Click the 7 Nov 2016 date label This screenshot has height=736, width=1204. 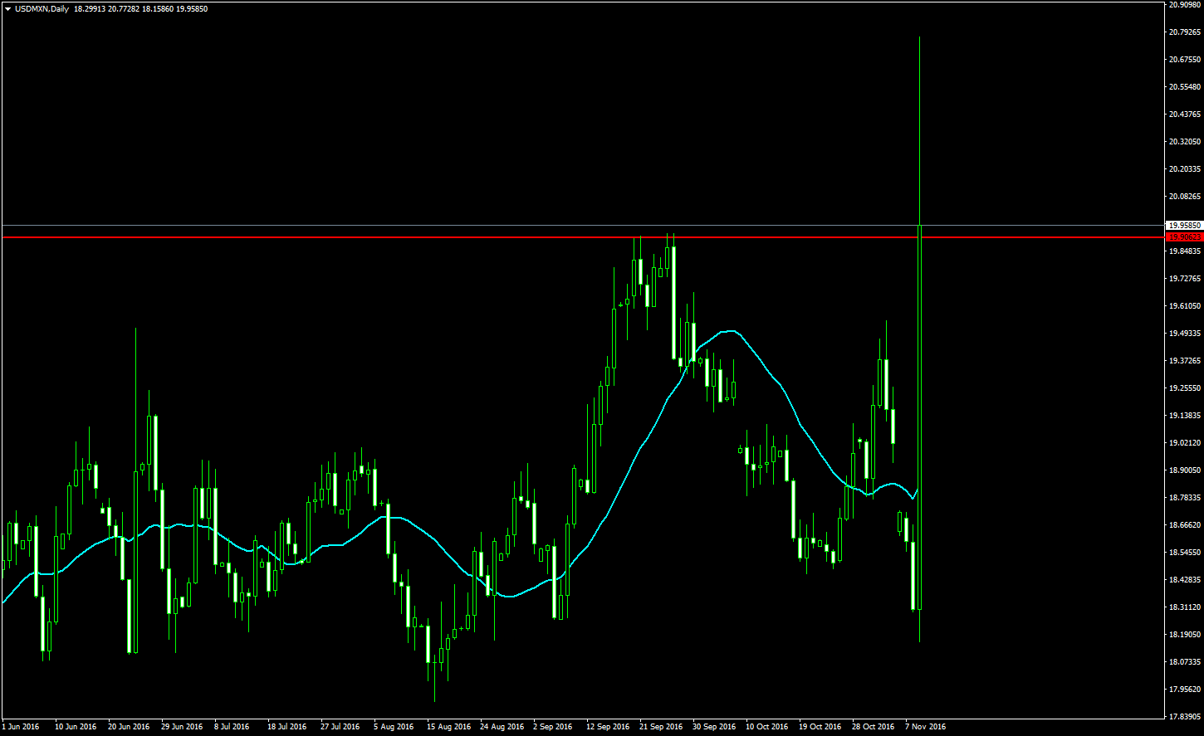(925, 727)
